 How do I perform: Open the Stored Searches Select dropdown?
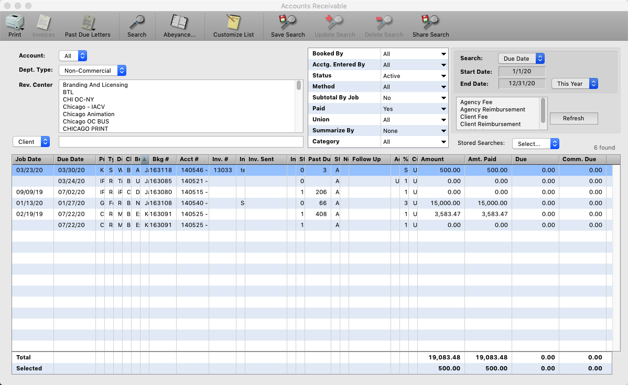(536, 143)
